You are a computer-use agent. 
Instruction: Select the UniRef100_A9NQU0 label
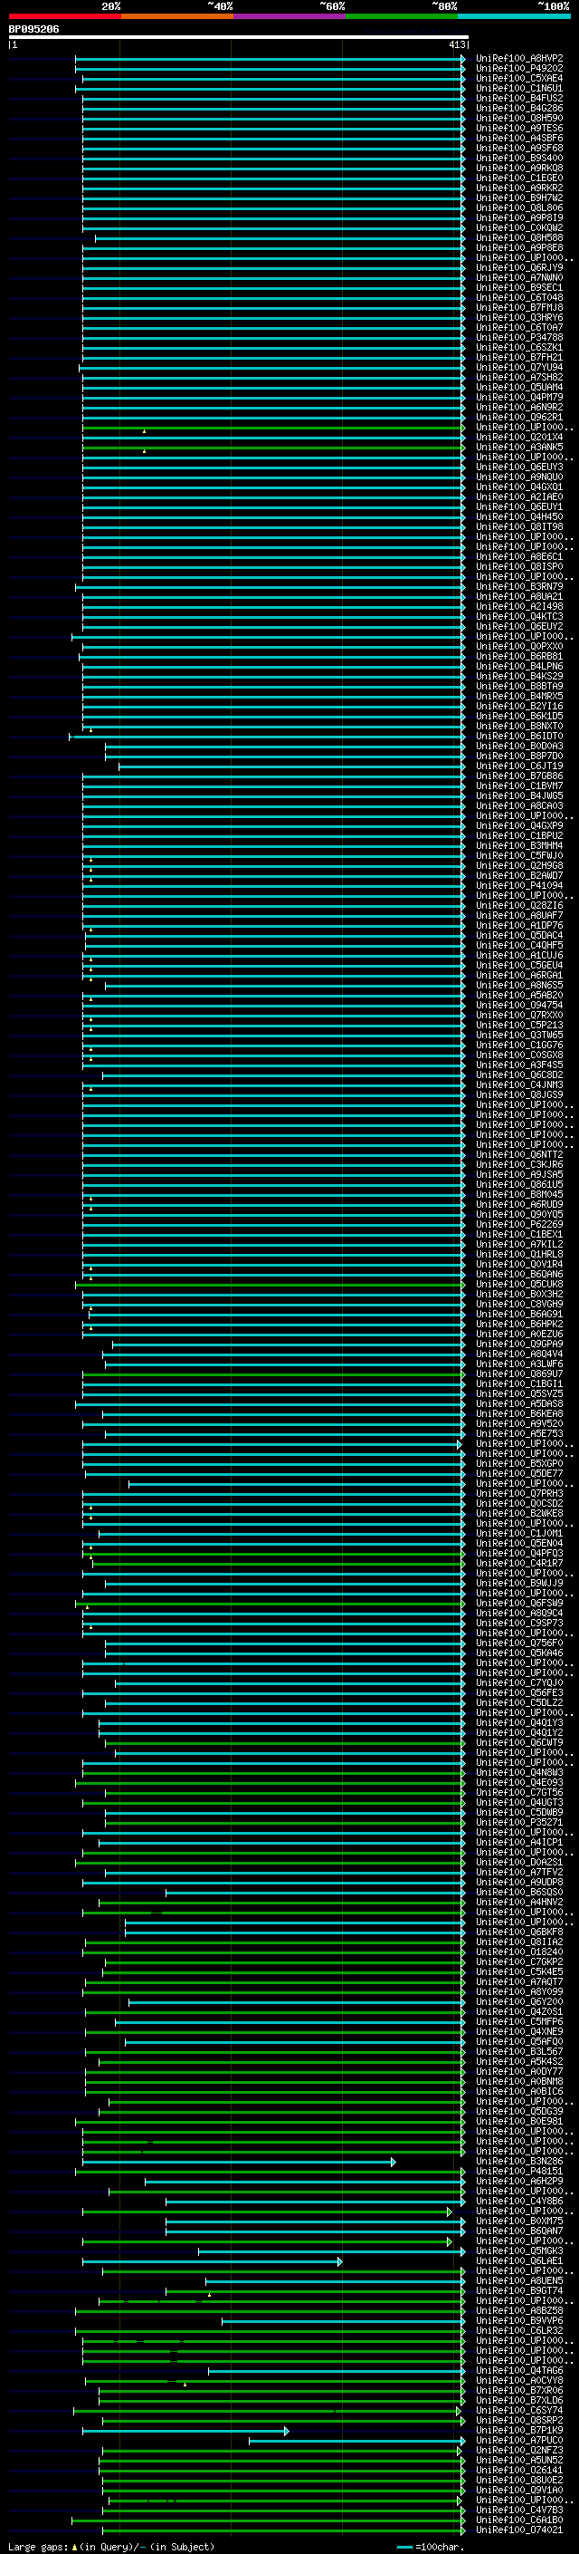tap(518, 477)
